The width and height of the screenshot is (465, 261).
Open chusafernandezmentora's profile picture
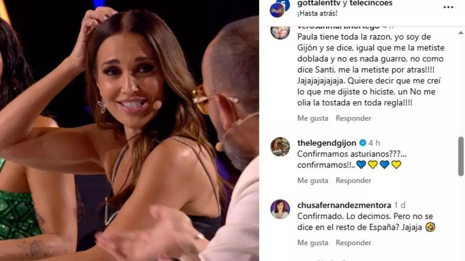click(x=280, y=209)
